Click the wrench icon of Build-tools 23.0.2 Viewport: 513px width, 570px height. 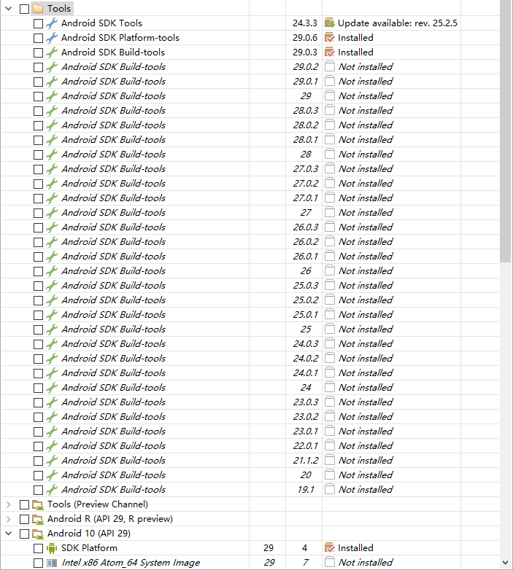(x=52, y=417)
